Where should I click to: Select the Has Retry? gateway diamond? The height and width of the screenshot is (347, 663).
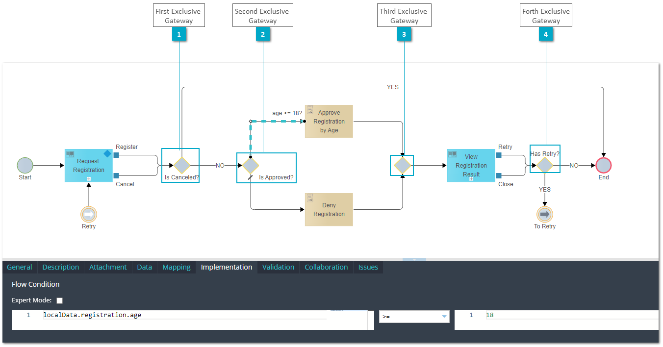point(545,165)
